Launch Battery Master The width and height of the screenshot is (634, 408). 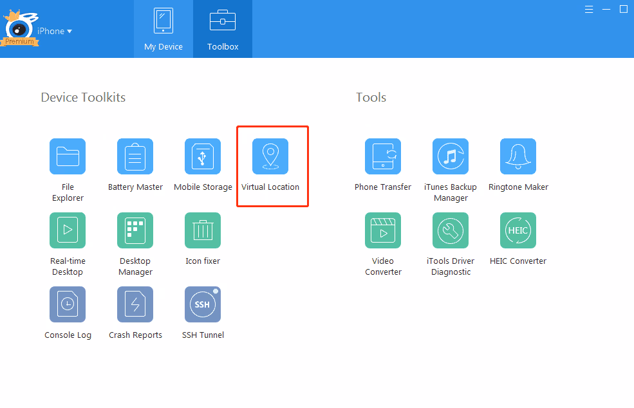tap(135, 156)
